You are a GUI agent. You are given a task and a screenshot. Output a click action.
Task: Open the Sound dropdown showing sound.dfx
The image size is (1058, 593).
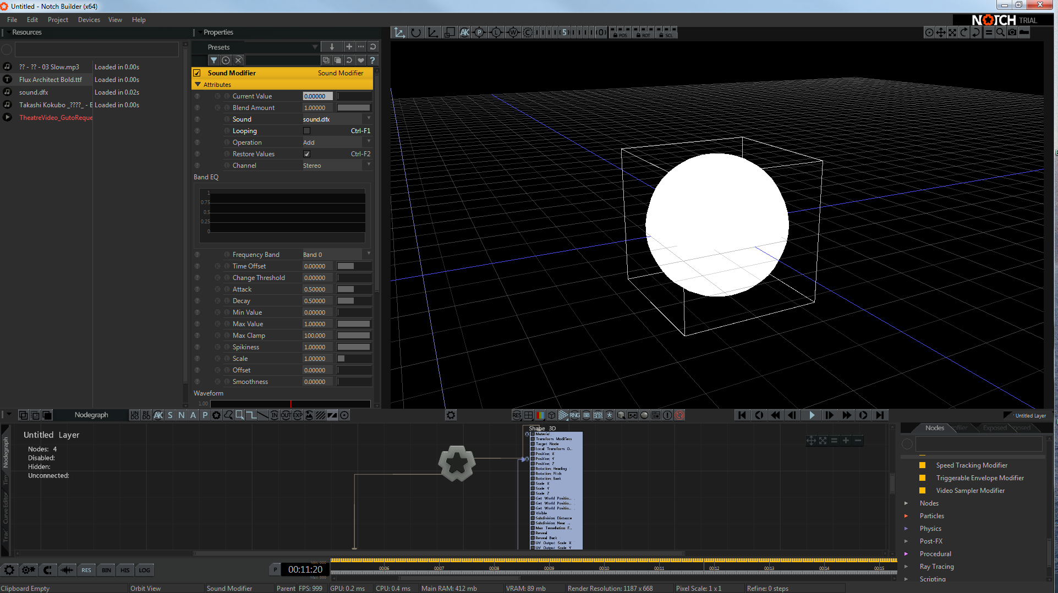pyautogui.click(x=337, y=119)
